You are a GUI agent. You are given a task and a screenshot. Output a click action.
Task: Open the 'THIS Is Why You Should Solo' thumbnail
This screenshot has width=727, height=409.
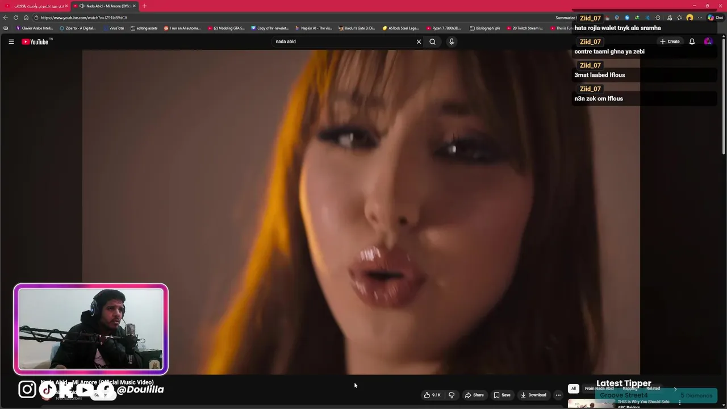pyautogui.click(x=591, y=404)
